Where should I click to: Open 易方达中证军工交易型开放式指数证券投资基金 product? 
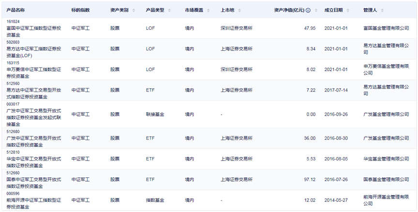[34, 93]
